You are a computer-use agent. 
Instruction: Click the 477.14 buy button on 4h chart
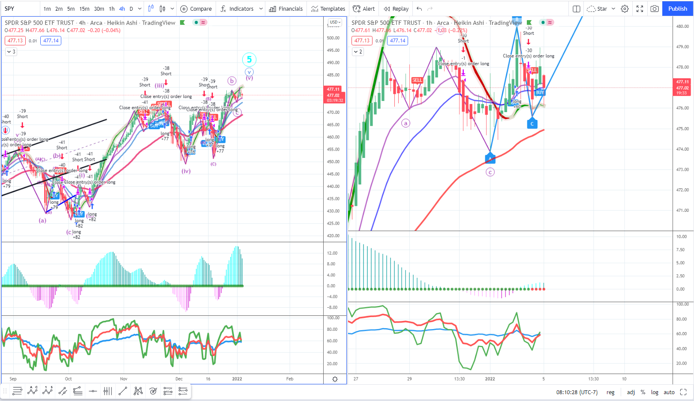tap(51, 41)
